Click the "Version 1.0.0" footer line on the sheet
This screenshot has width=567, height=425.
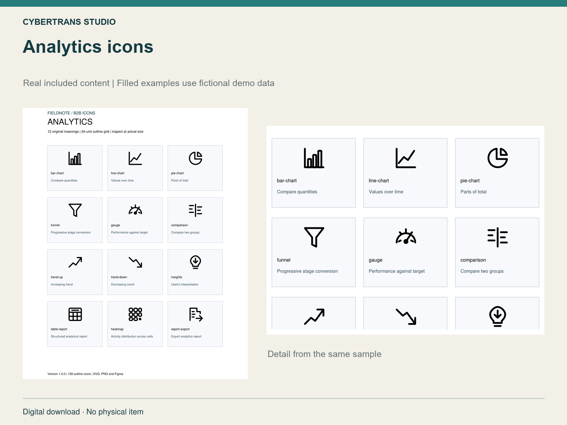pyautogui.click(x=85, y=374)
